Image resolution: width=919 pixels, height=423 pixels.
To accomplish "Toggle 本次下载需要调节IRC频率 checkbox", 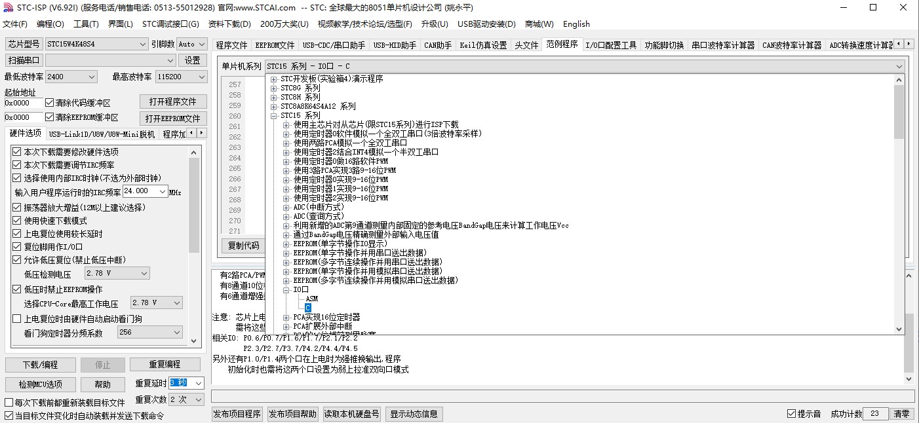I will [x=17, y=165].
